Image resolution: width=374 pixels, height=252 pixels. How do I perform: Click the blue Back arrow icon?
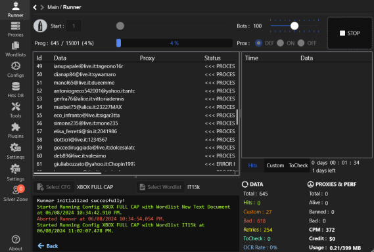click(41, 246)
